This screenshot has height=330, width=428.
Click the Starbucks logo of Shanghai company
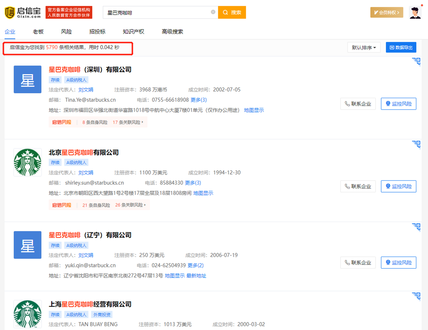pyautogui.click(x=27, y=314)
